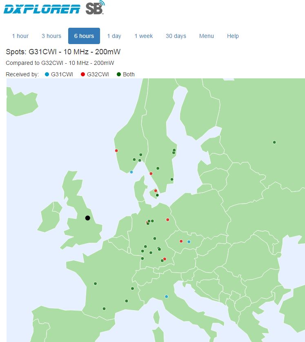This screenshot has height=342, width=305.
Task: Click the blue G31CWI legend dot
Action: 47,74
